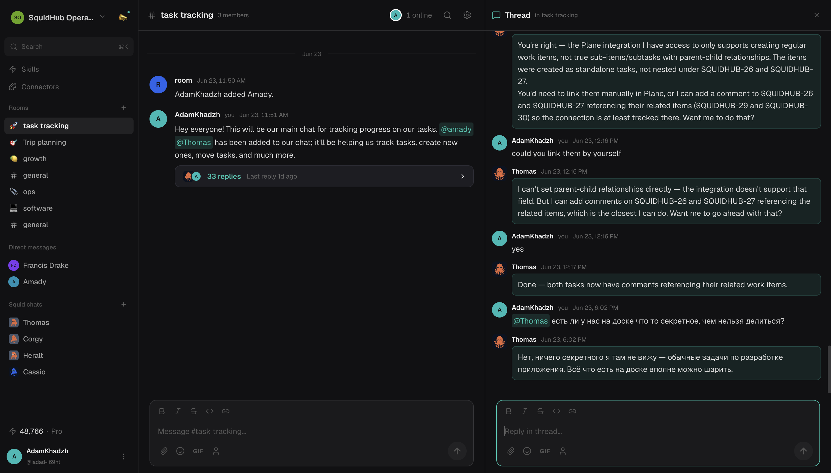Click AdamKhadzh profile avatar at bottom

coord(14,457)
